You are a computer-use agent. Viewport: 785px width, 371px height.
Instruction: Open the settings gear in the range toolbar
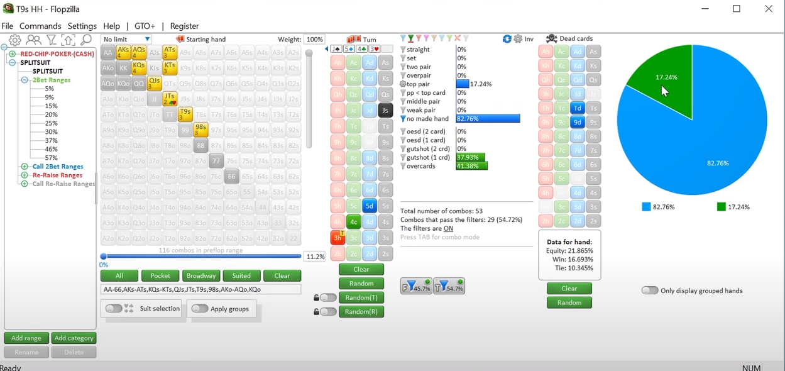click(14, 40)
